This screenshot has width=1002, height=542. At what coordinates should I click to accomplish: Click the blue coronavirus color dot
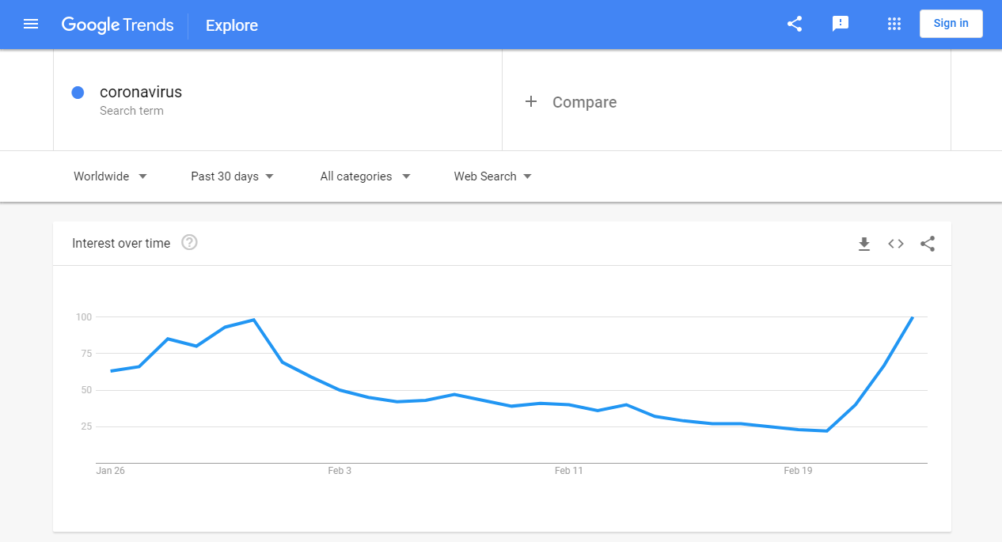click(78, 93)
